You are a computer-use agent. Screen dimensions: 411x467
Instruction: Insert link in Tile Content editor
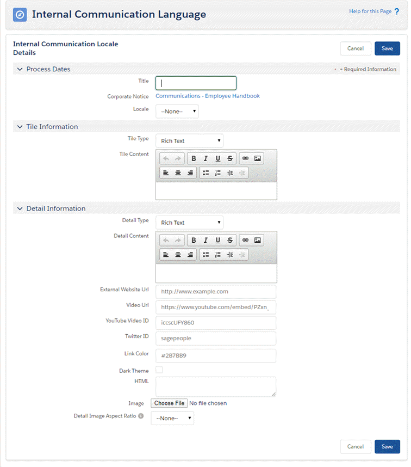[245, 158]
